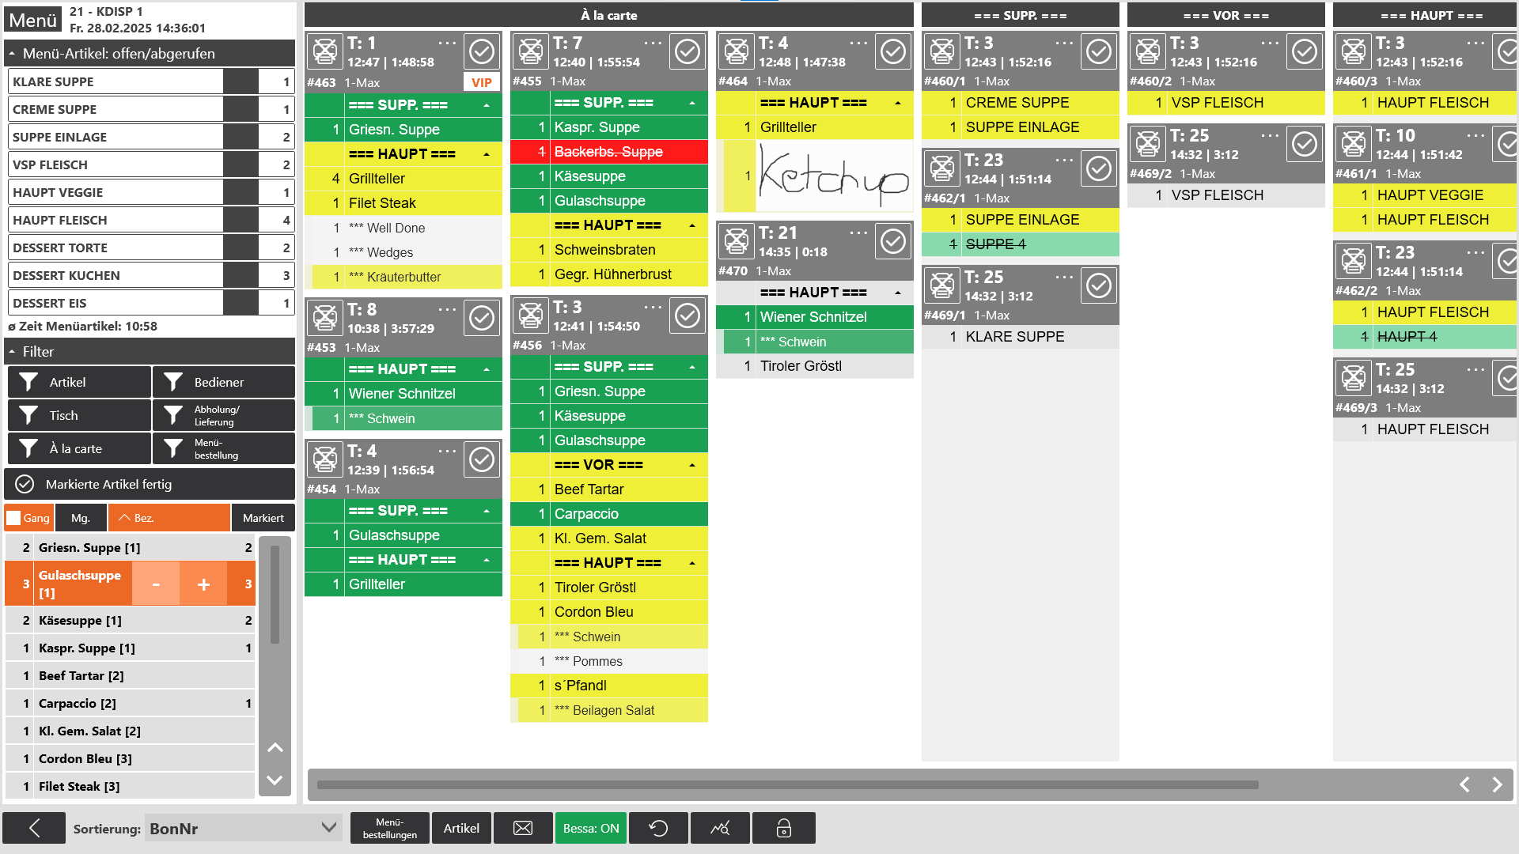Click the plate icon on ticket T: 1
This screenshot has width=1519, height=854.
click(x=324, y=51)
